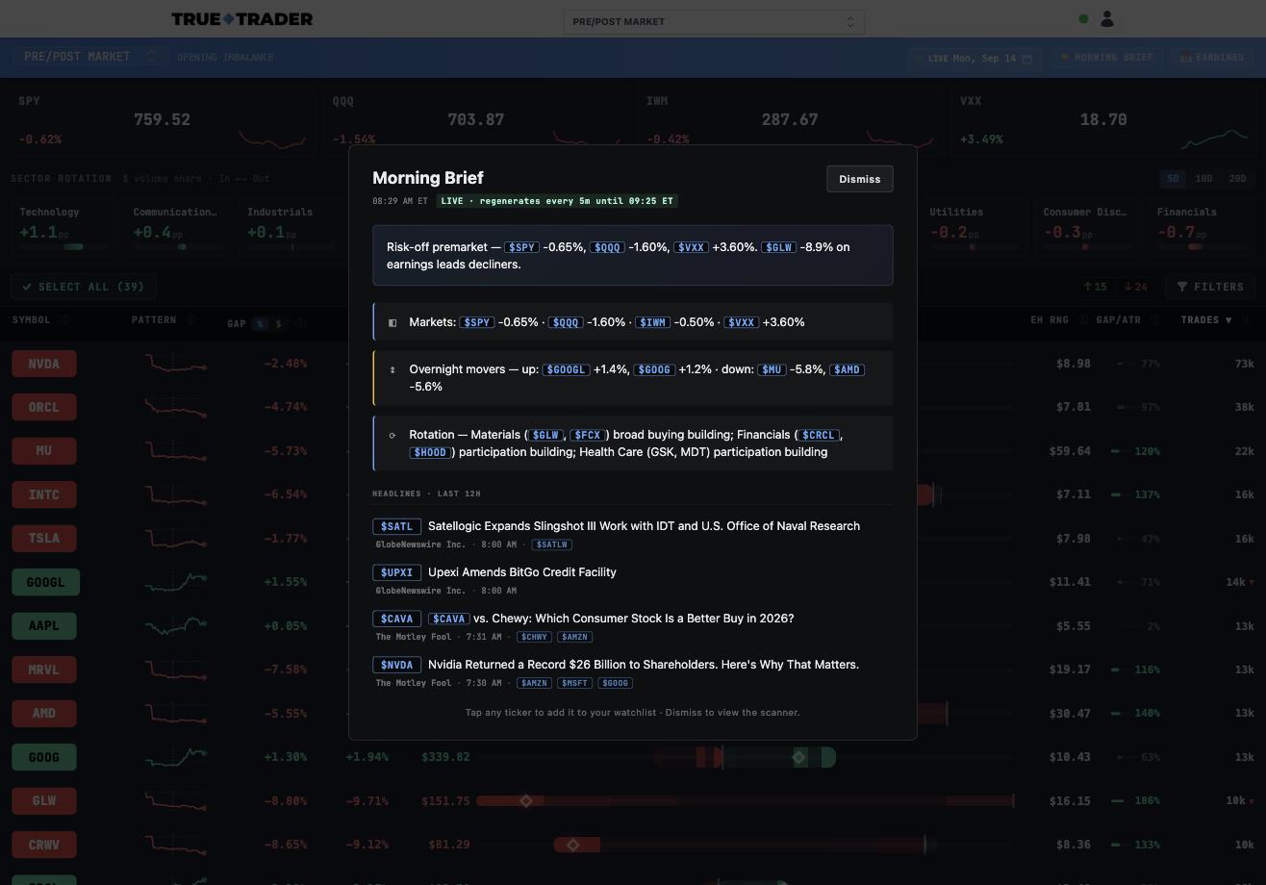Click the $SATLW tag under Satellogic headline
1266x885 pixels.
click(552, 544)
